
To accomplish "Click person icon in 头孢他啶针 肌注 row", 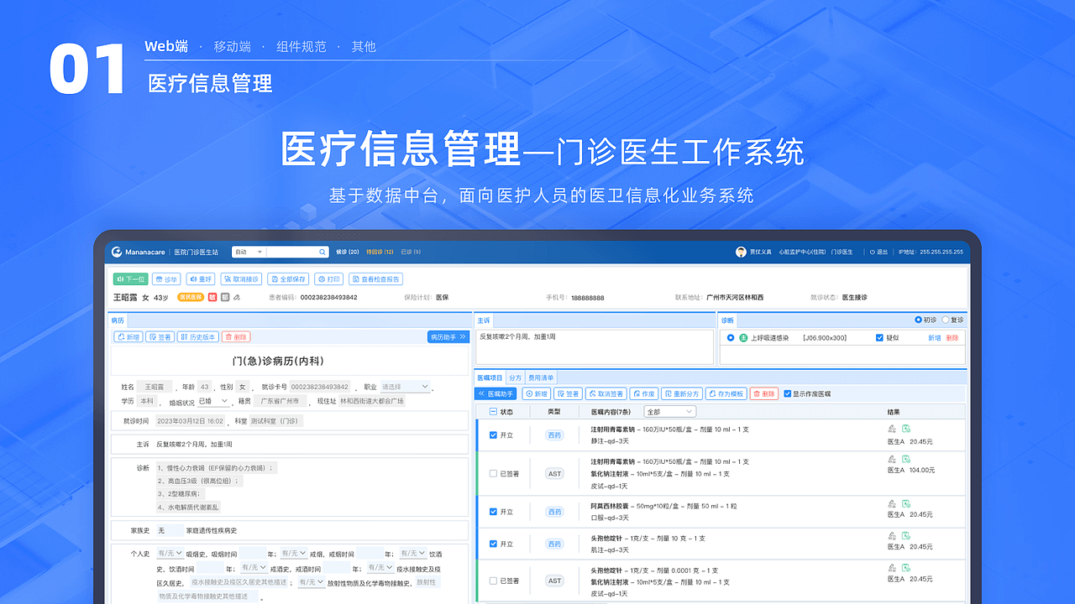I will [x=892, y=535].
